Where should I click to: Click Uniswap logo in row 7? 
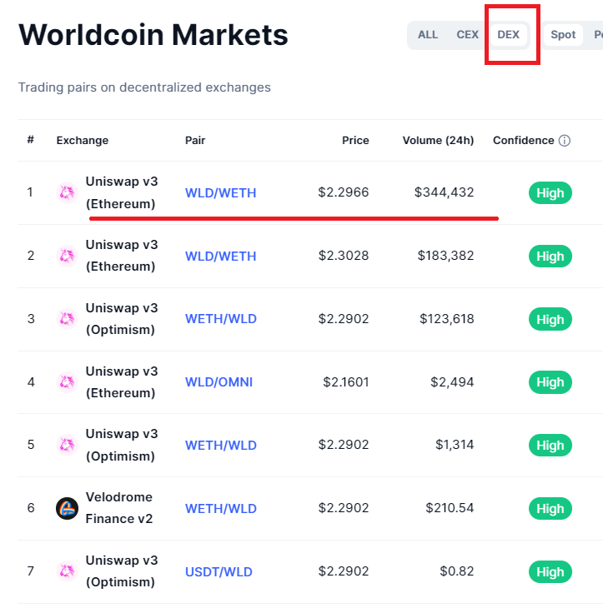click(68, 571)
